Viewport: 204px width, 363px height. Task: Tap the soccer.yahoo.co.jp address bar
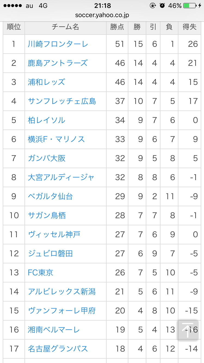coord(102,15)
